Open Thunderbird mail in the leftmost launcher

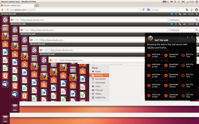[5, 84]
